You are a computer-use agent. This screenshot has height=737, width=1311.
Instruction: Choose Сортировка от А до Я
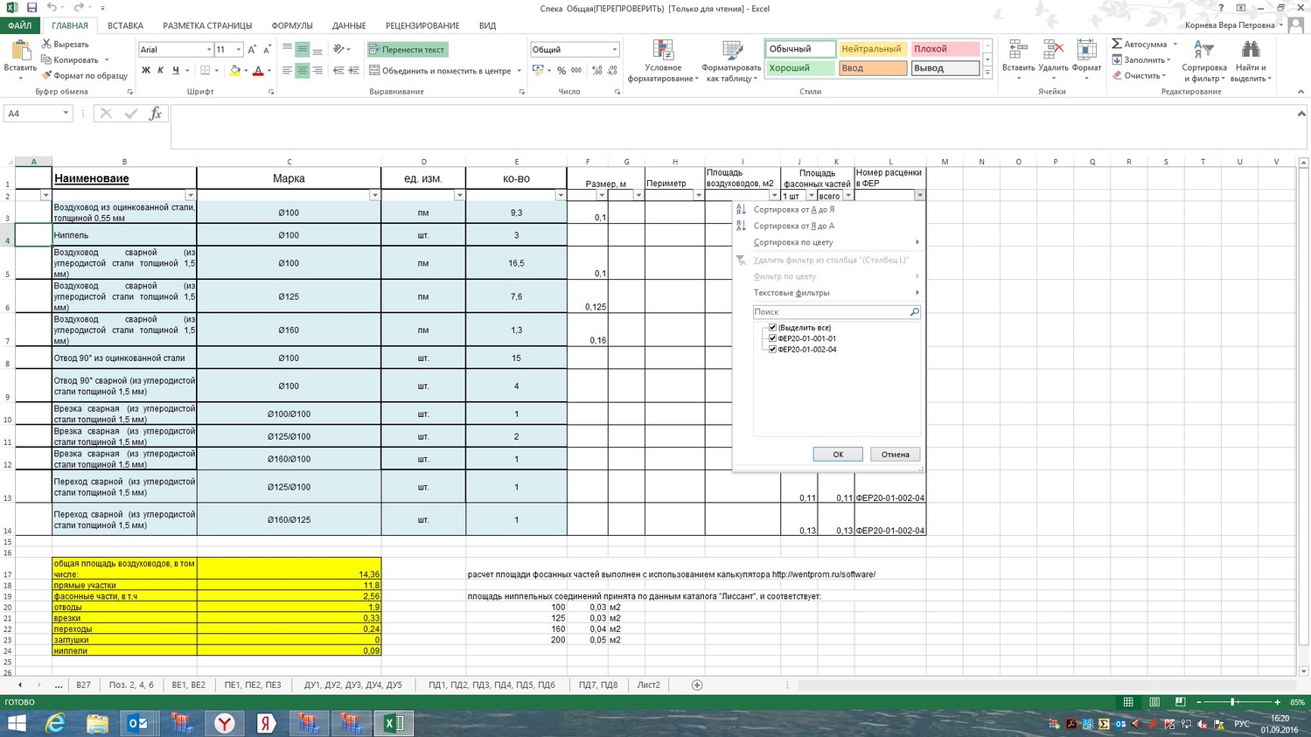coord(794,210)
